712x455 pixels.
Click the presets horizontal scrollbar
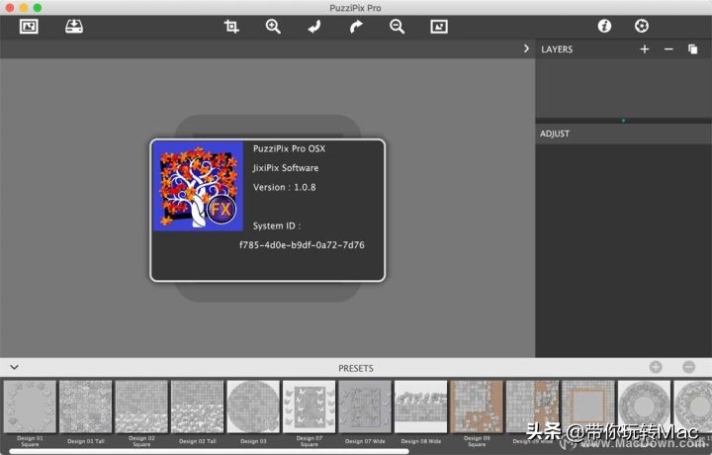click(209, 451)
